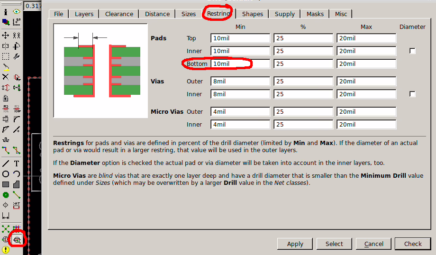Click the Check button
The width and height of the screenshot is (436, 255).
pos(413,244)
